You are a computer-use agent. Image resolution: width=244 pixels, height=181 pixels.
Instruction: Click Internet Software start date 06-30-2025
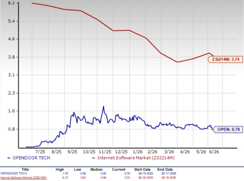click(146, 177)
